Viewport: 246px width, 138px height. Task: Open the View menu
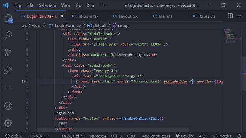pos(66,5)
